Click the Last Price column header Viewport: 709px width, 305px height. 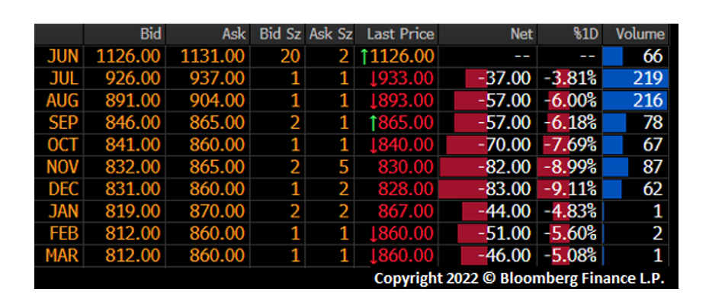coord(400,34)
